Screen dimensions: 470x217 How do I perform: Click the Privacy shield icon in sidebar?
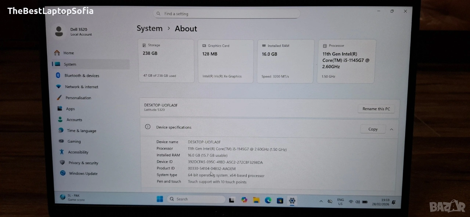62,162
